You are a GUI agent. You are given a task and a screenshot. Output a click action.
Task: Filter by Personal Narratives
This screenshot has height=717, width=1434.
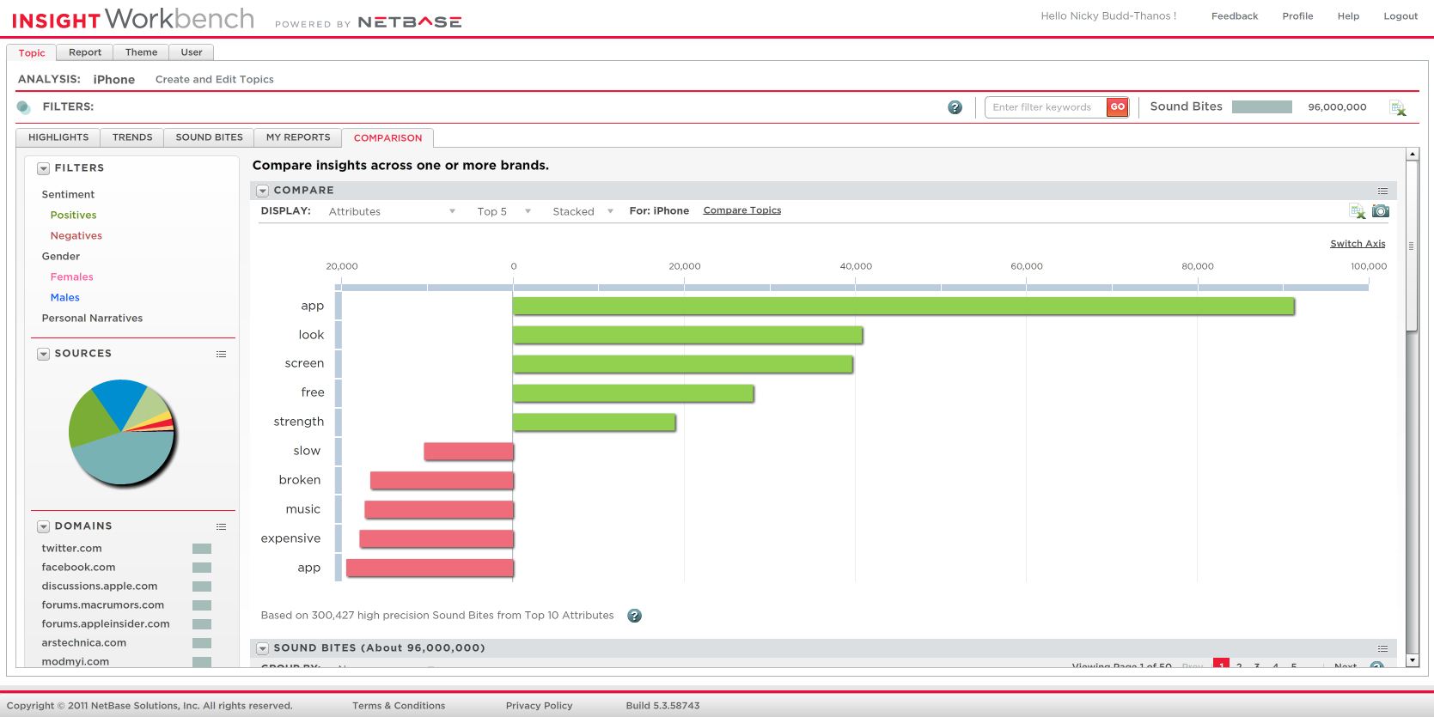[x=92, y=319]
